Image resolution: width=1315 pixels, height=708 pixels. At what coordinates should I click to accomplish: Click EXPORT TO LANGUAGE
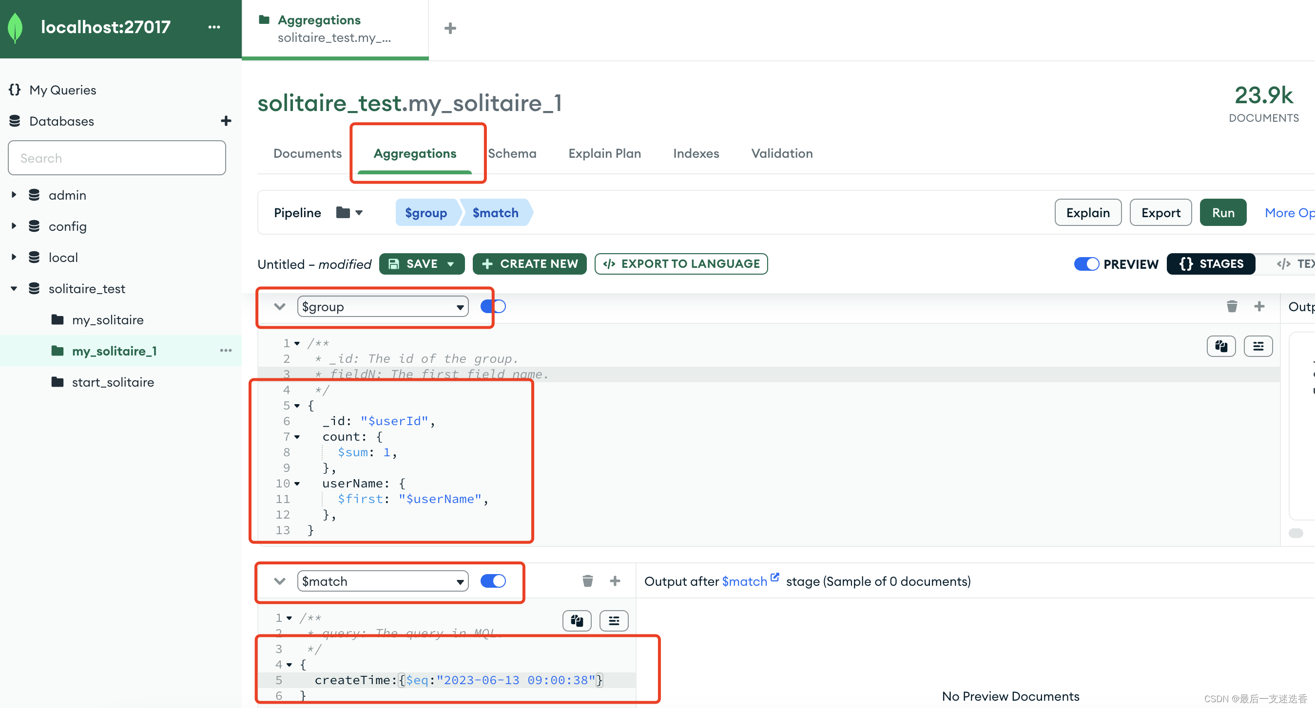pyautogui.click(x=681, y=264)
